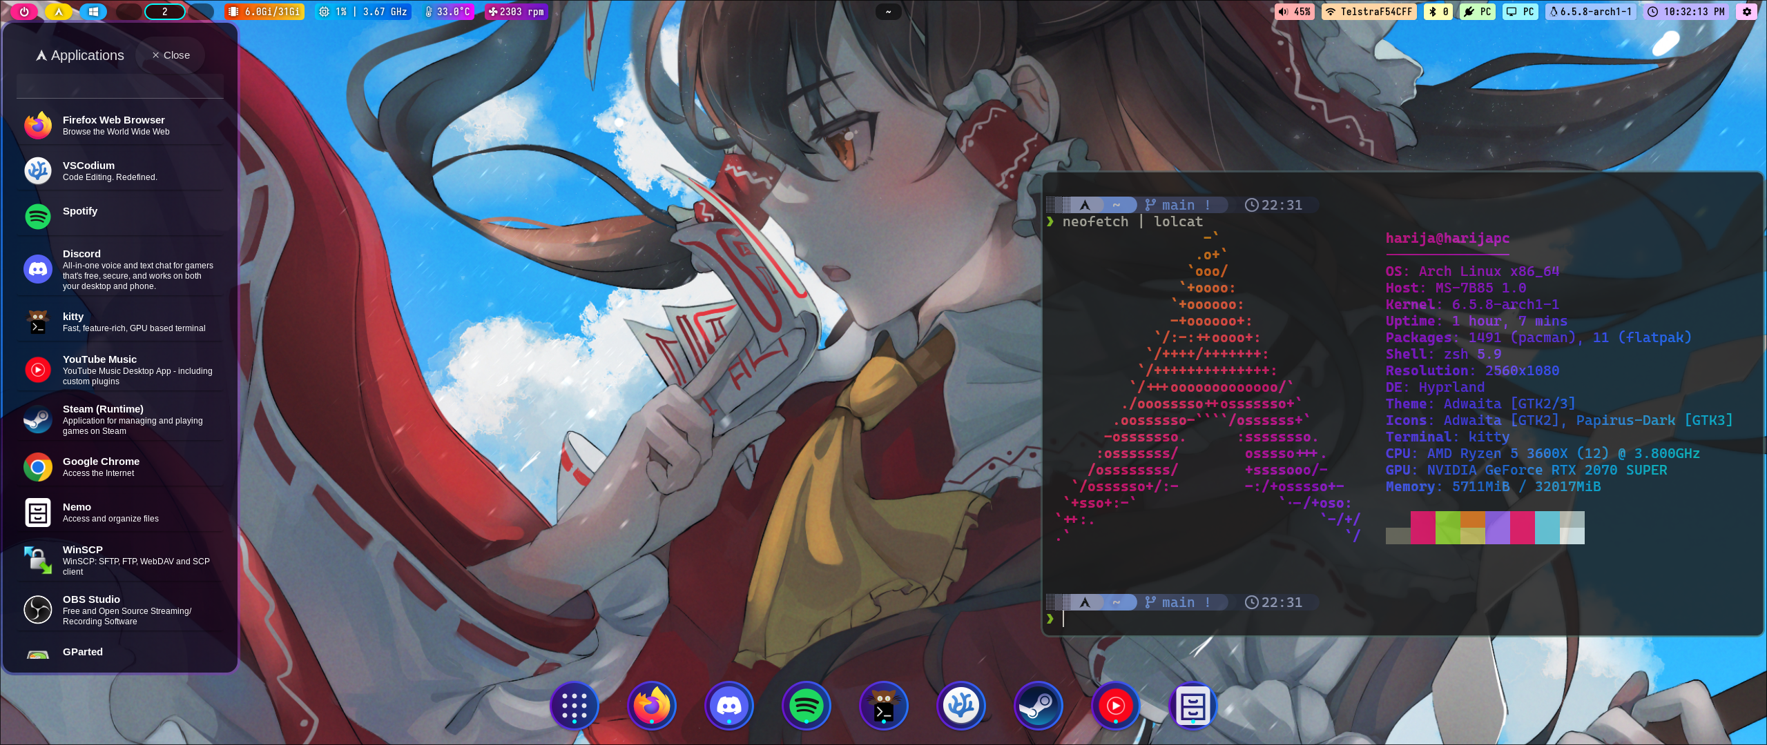Launch VSCodium from the dock
1767x745 pixels.
click(x=960, y=705)
